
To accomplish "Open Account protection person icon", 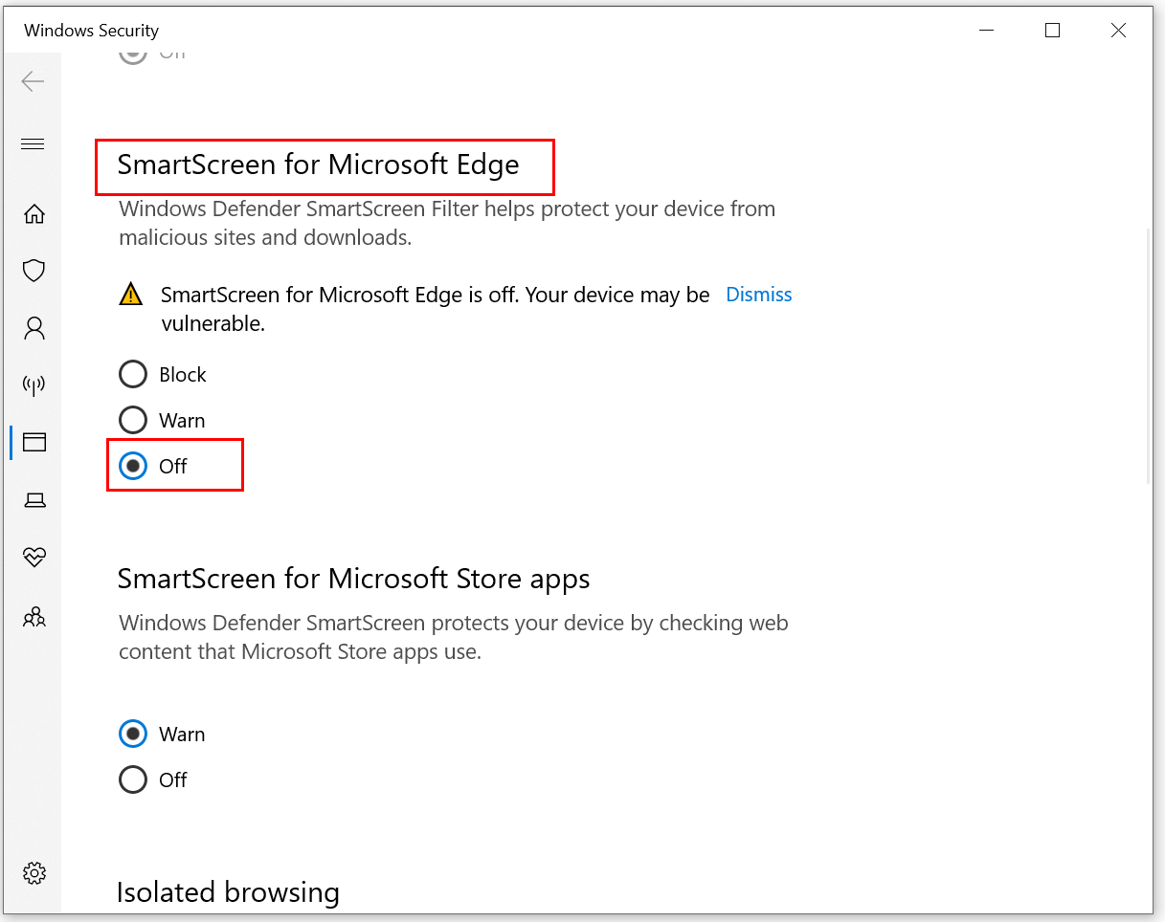I will pos(34,329).
